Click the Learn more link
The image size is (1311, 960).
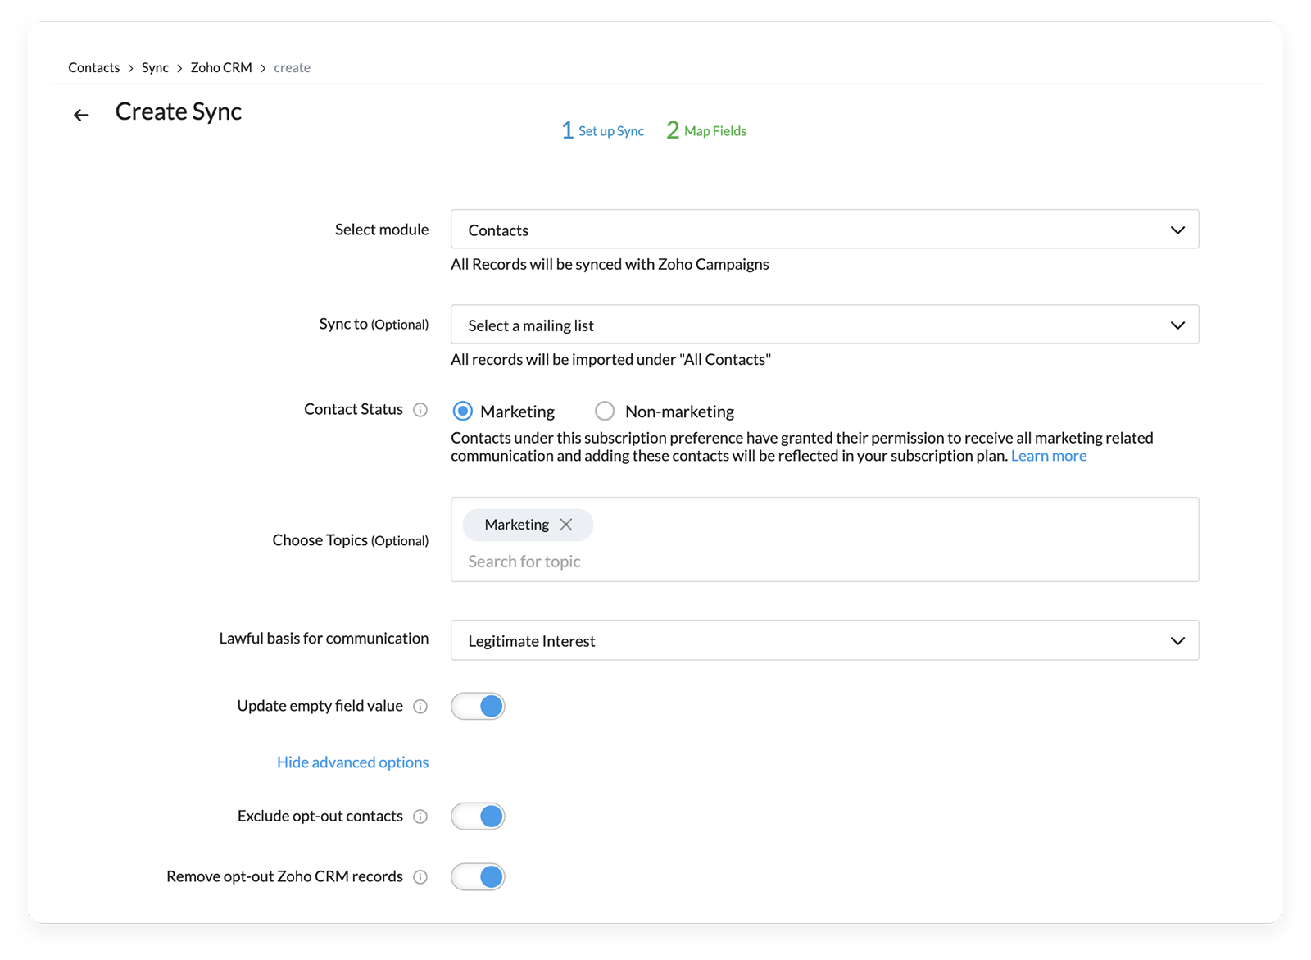[1049, 456]
